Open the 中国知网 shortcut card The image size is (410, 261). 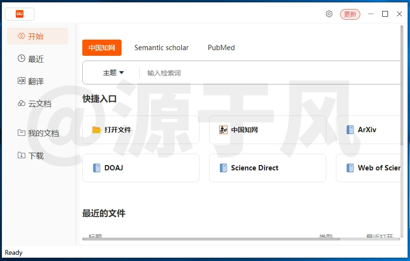click(x=267, y=130)
